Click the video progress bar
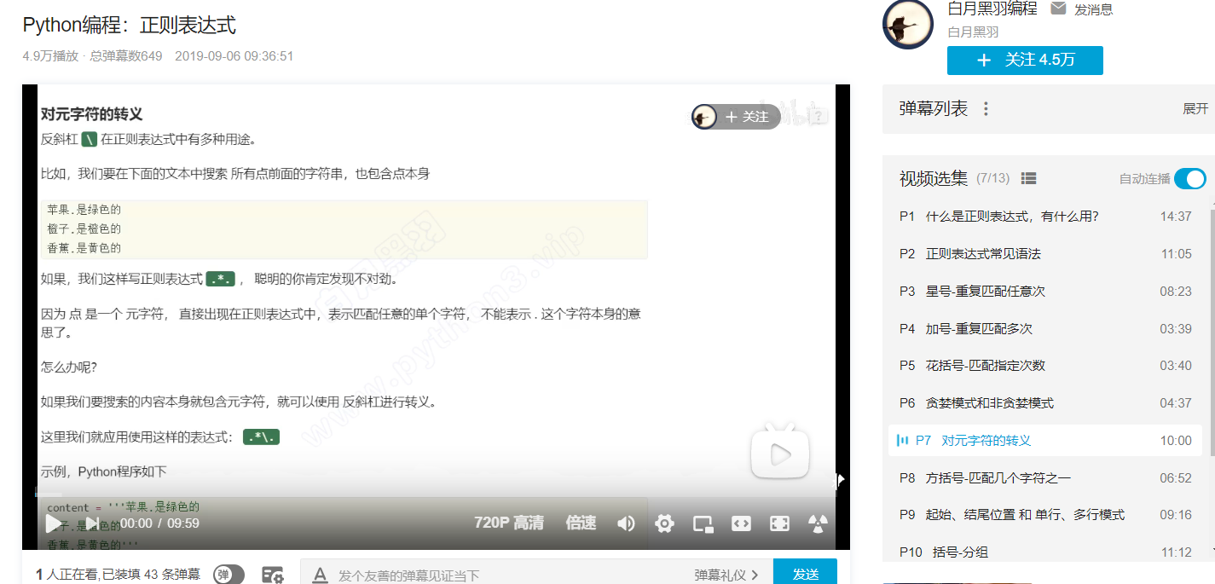The height and width of the screenshot is (584, 1215). pyautogui.click(x=436, y=494)
